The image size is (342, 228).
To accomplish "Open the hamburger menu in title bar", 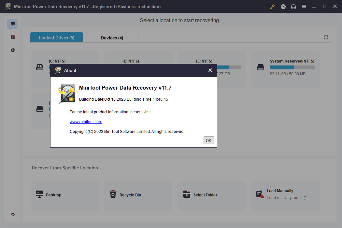I will [x=304, y=7].
